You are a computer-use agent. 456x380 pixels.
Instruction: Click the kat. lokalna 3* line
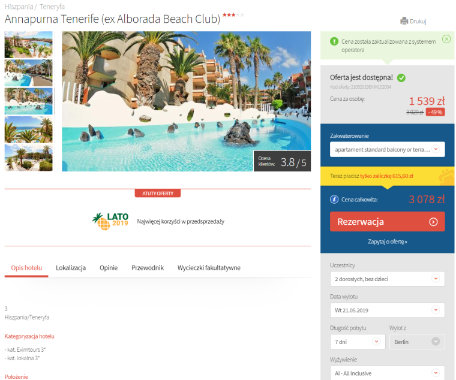point(22,358)
